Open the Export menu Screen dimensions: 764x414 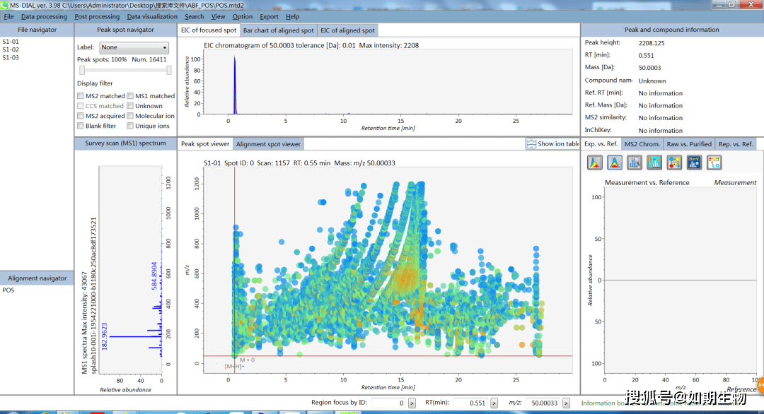269,16
